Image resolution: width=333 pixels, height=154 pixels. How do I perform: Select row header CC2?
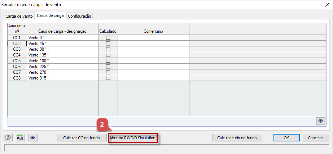(x=17, y=44)
